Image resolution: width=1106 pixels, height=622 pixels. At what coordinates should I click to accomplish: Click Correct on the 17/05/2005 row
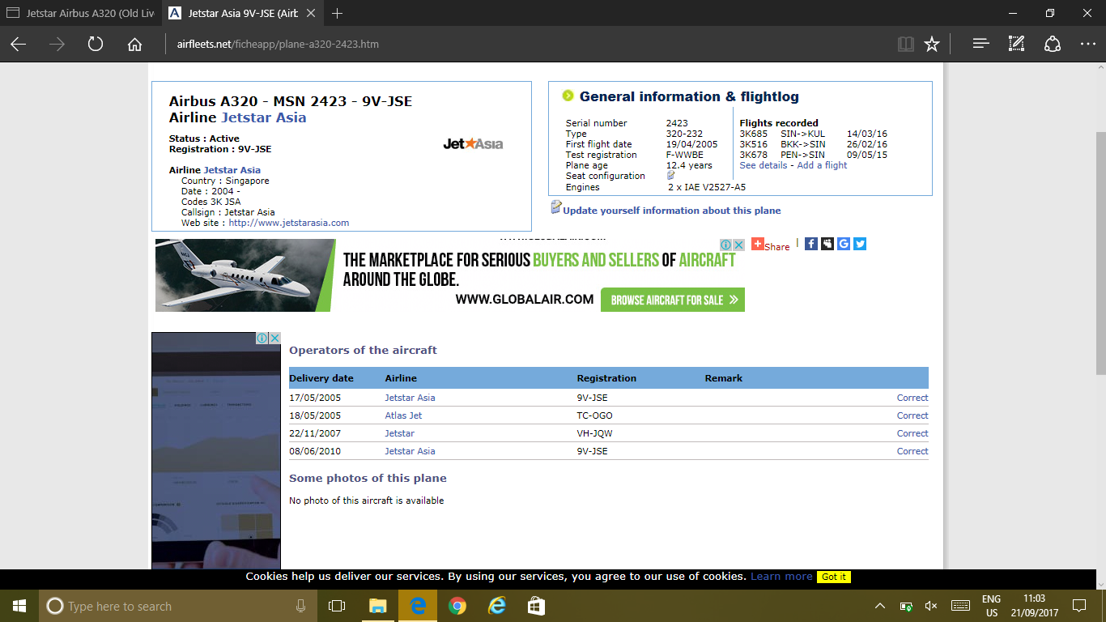(x=912, y=398)
